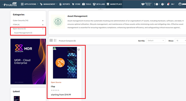Screen dimensions: 186x101
Task: Click the Categories heading
Action: (x=19, y=15)
